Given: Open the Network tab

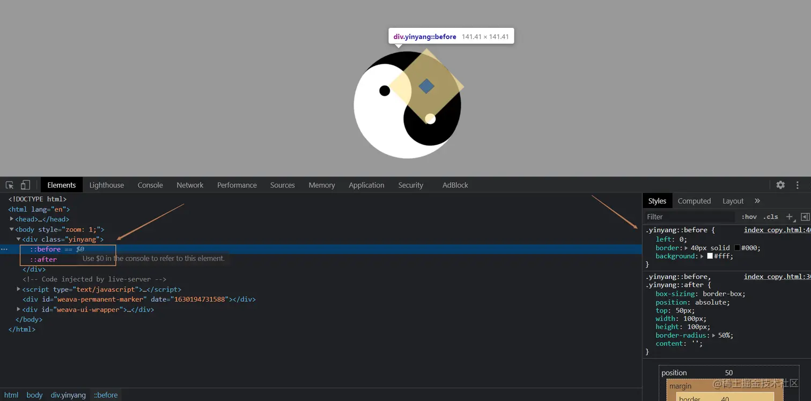Looking at the screenshot, I should point(190,185).
